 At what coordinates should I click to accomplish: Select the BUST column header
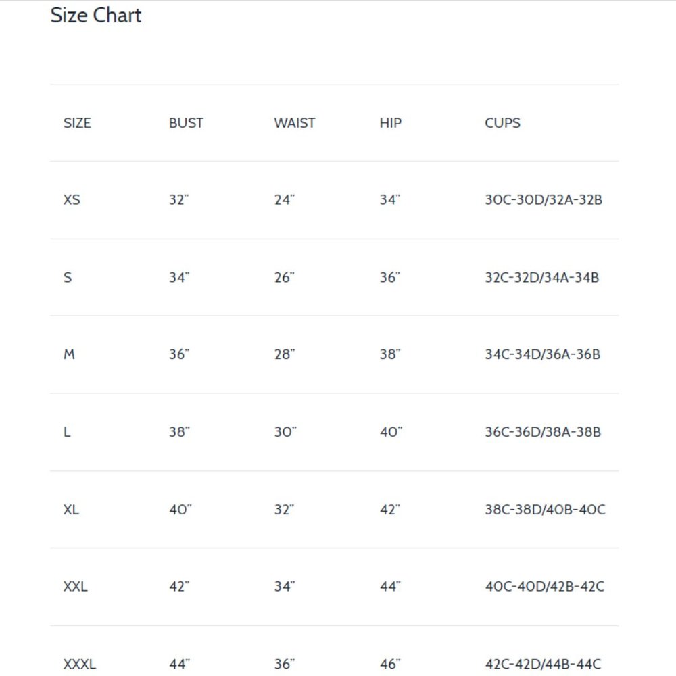click(186, 123)
